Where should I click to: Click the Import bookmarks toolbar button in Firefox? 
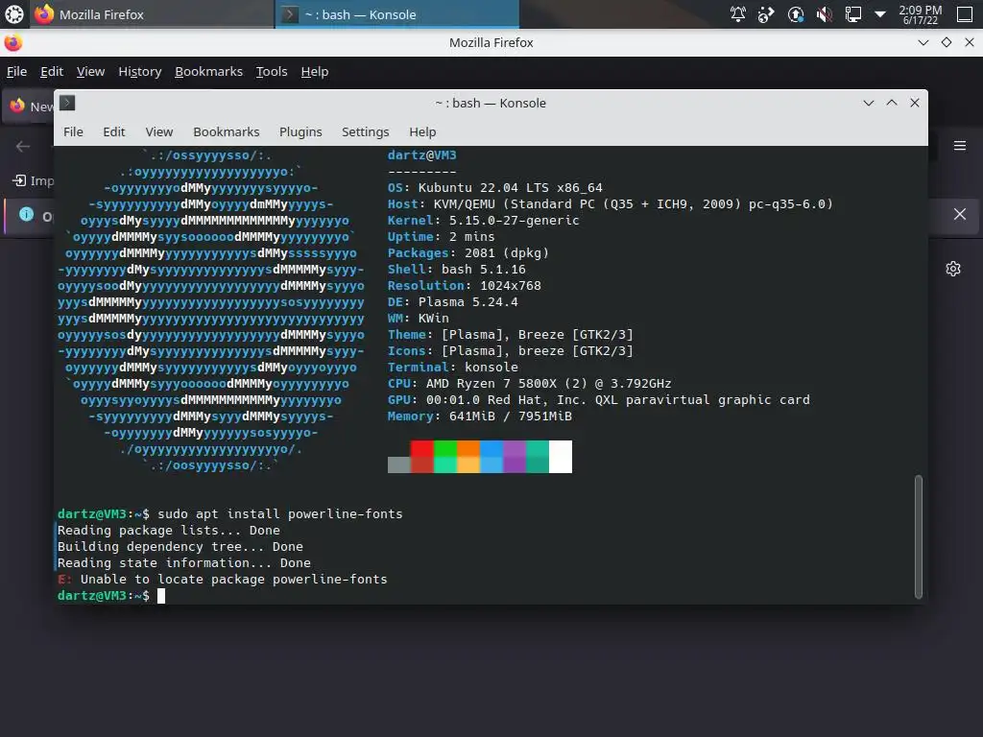[x=34, y=181]
